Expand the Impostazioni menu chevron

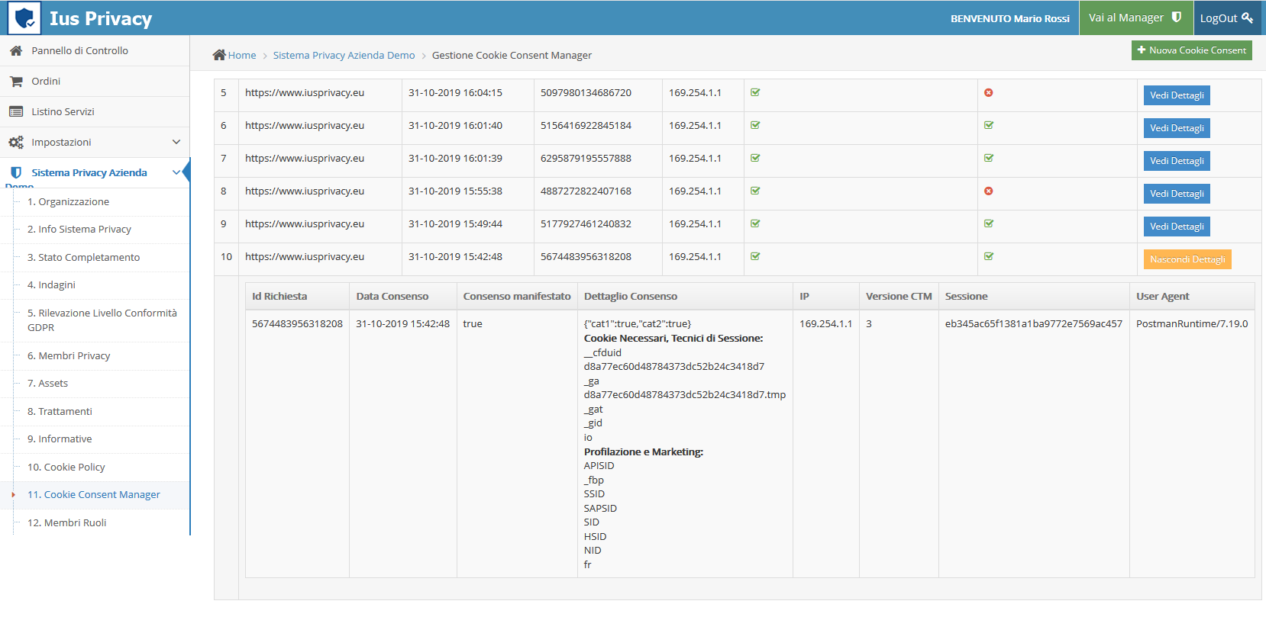(x=176, y=142)
